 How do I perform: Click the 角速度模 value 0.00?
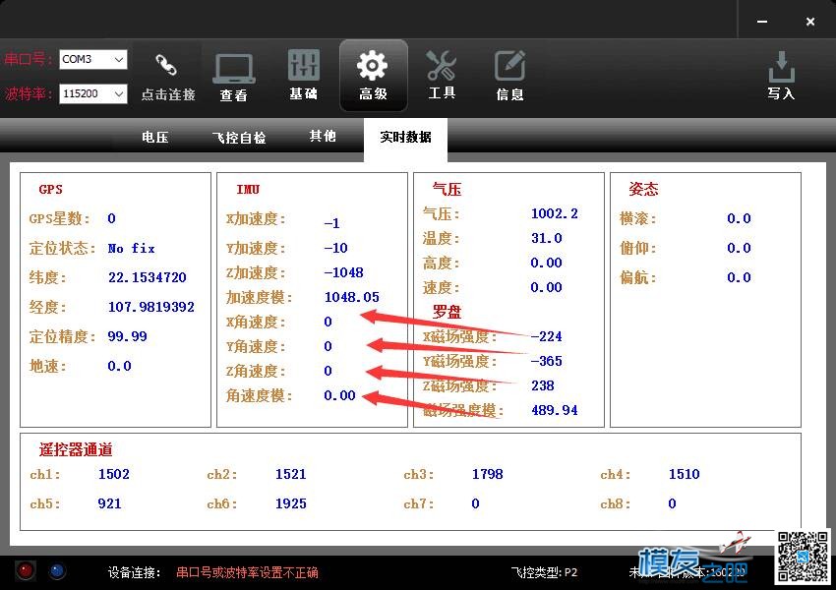[339, 395]
